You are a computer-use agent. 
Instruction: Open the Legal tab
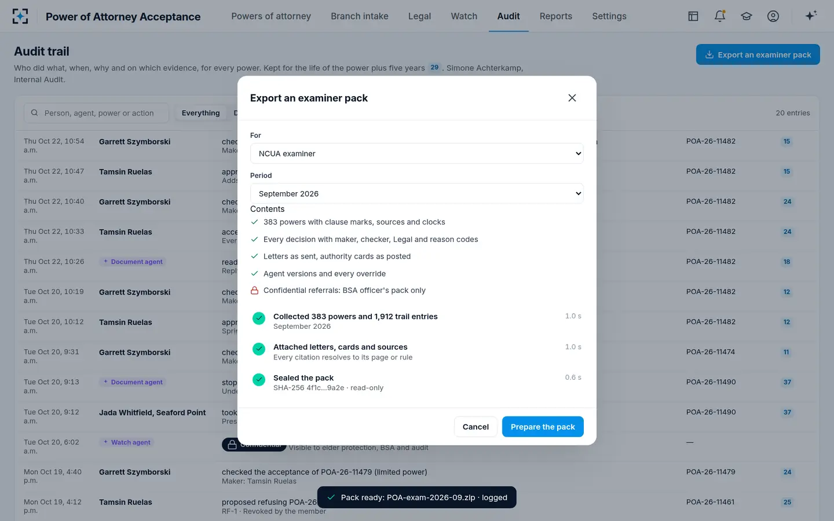tap(419, 16)
